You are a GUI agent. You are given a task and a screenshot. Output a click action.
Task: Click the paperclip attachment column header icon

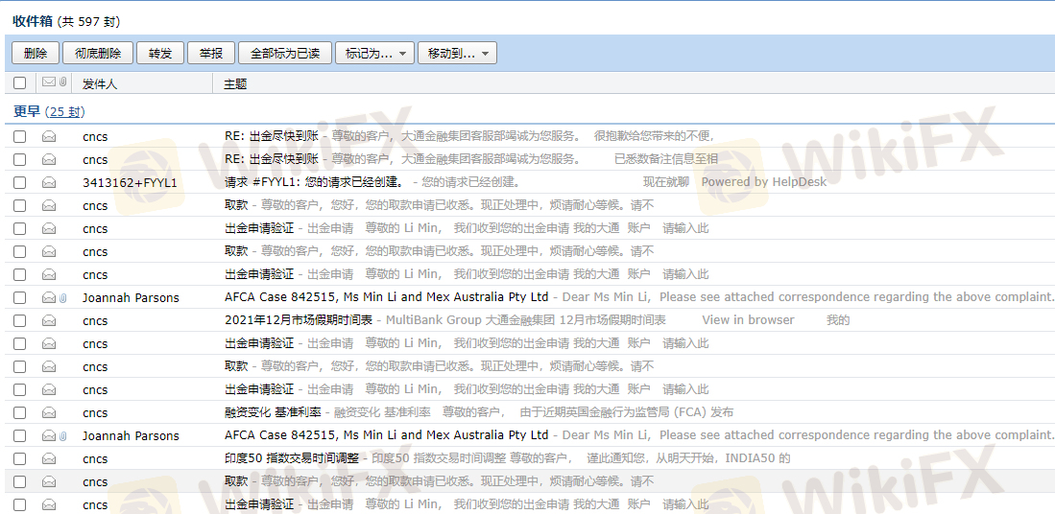pos(62,82)
